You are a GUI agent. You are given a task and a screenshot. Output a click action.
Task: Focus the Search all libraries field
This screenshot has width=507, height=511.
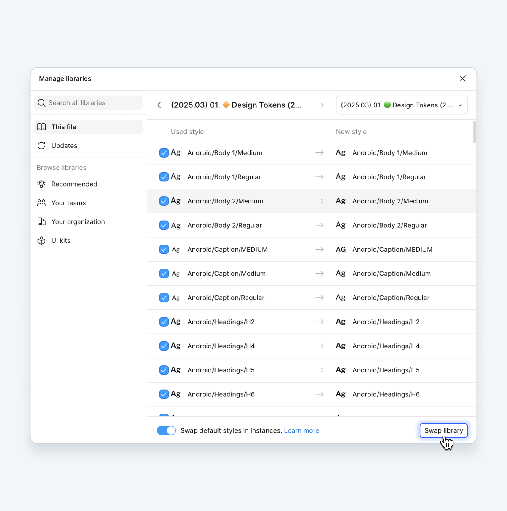point(92,103)
